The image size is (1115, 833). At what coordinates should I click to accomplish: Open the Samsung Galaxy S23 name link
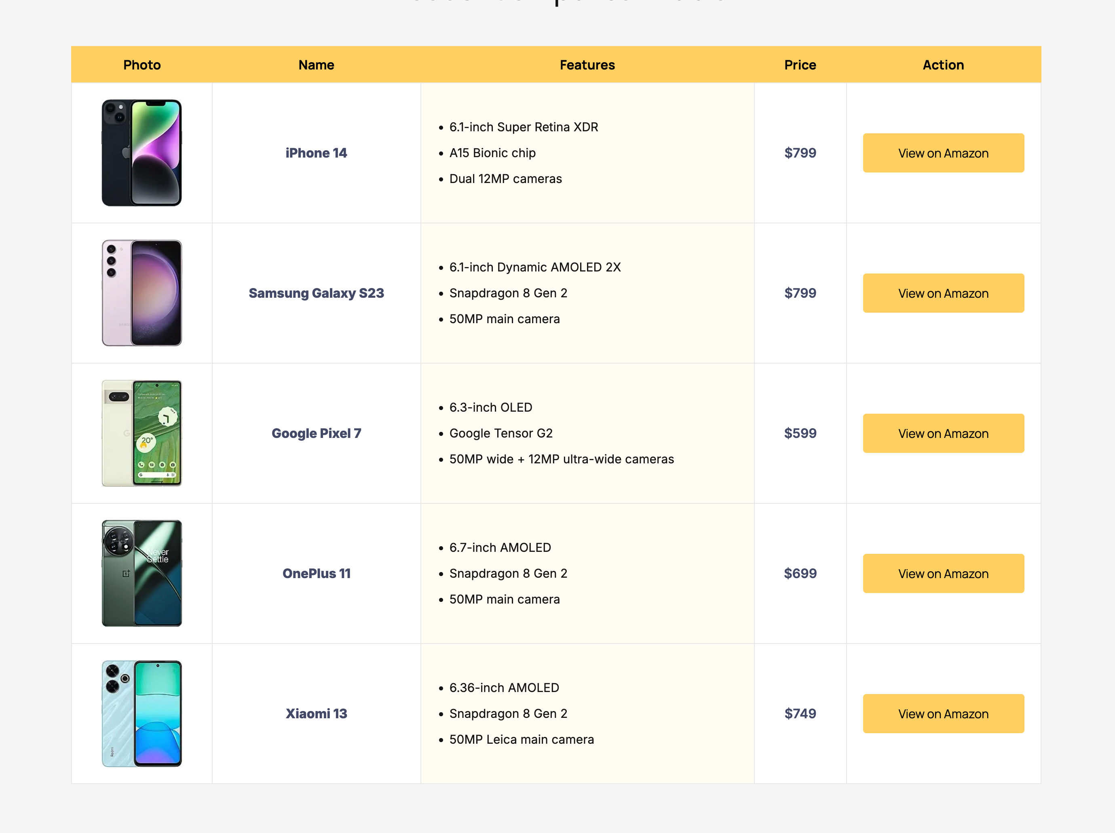pyautogui.click(x=316, y=292)
